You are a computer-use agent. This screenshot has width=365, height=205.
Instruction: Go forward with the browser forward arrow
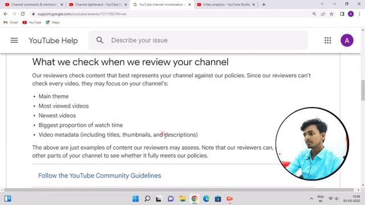click(14, 14)
